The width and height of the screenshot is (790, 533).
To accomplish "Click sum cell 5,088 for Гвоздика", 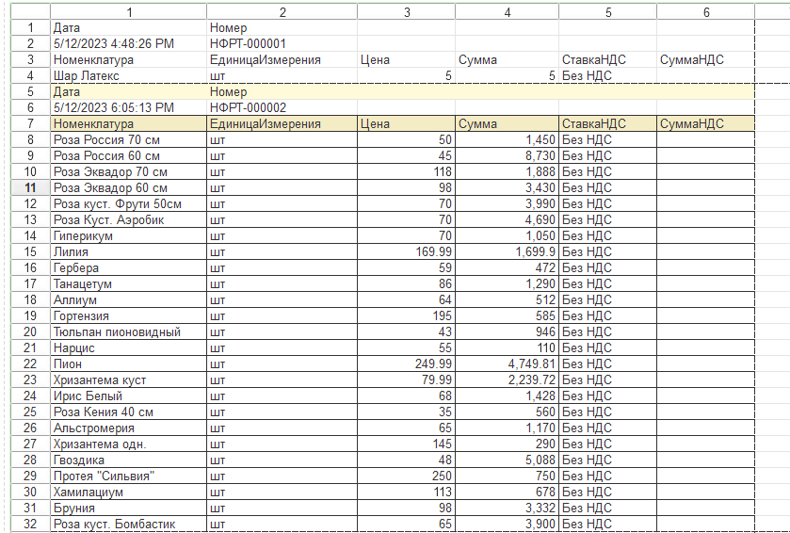I will coord(507,460).
